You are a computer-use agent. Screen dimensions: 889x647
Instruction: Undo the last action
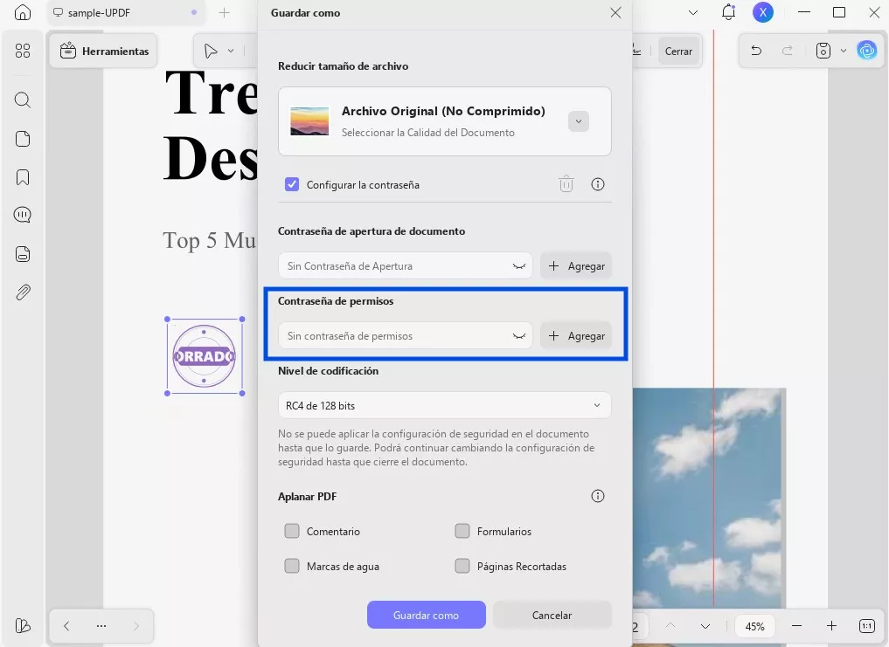[x=756, y=51]
